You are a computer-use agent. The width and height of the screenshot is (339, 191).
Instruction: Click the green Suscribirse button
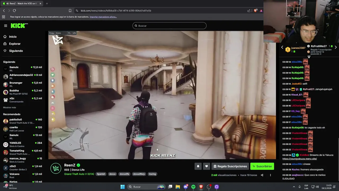tap(262, 166)
